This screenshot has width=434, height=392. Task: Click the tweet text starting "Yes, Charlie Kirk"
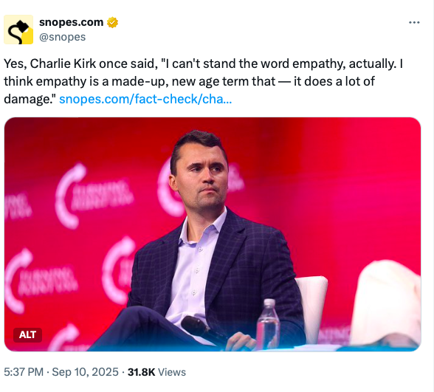point(203,81)
